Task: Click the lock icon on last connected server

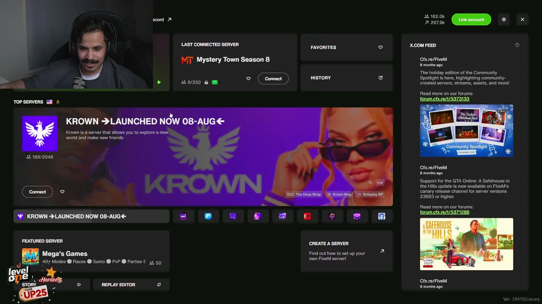Action: pos(206,82)
